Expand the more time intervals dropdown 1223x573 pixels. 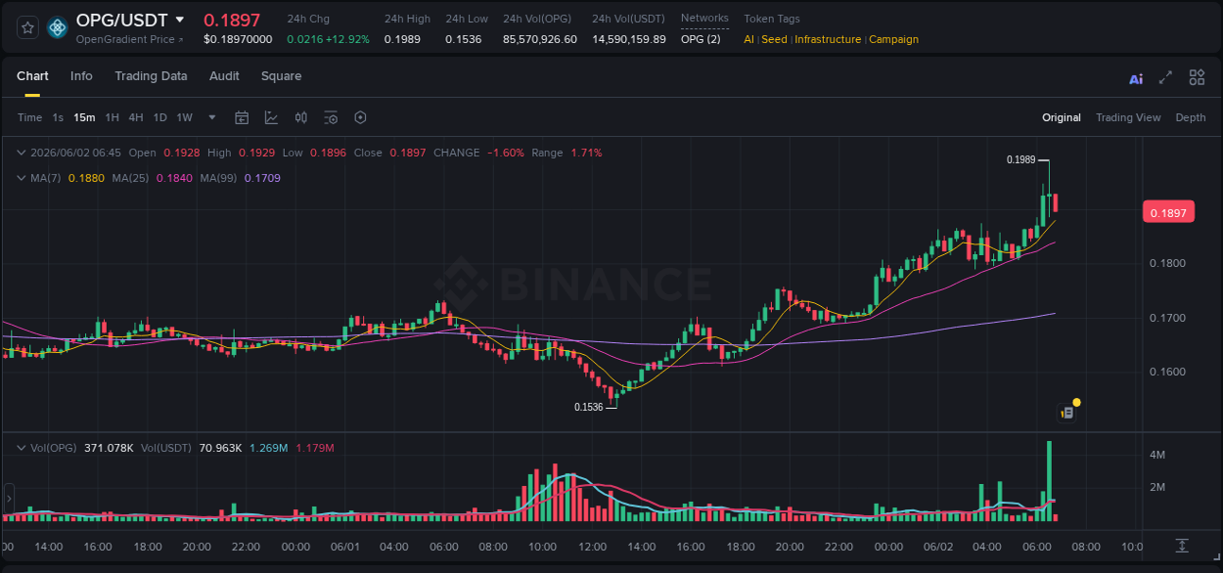click(212, 117)
